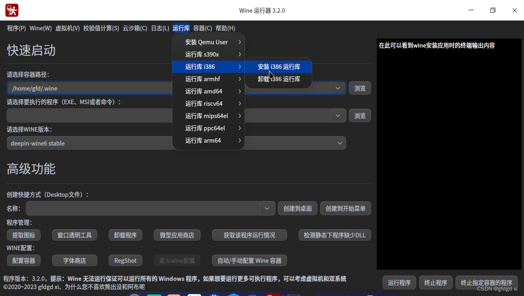Expand 运行库 amd64 submenu
524x296 pixels.
pos(208,91)
